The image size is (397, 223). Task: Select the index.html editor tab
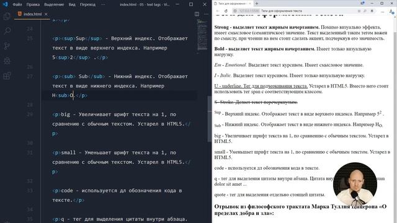[x=32, y=14]
